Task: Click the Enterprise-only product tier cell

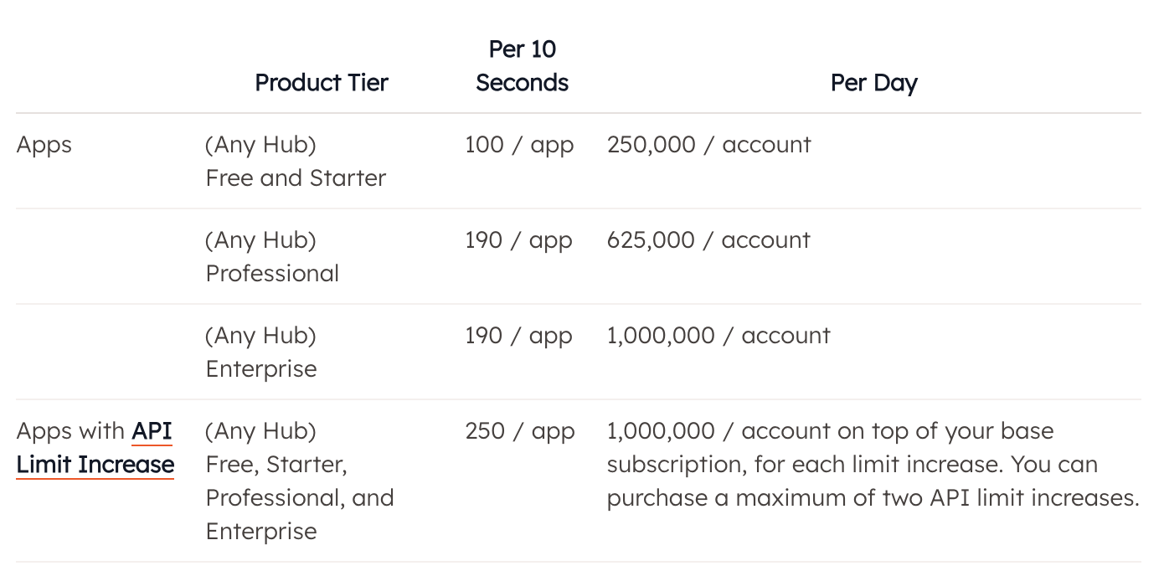Action: coord(261,352)
